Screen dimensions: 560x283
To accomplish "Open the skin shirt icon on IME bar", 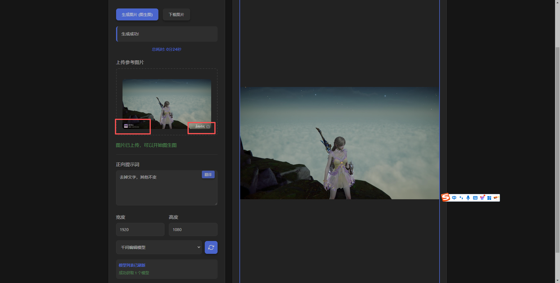I will pyautogui.click(x=482, y=198).
